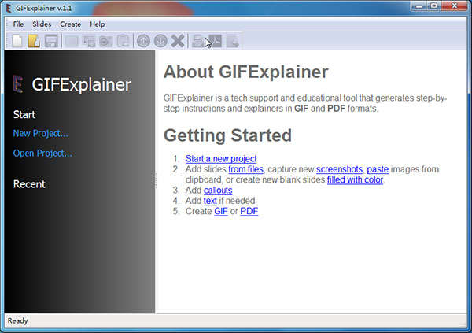This screenshot has width=472, height=333.
Task: Click the 'About GIFExplainer' heading
Action: pyautogui.click(x=245, y=72)
